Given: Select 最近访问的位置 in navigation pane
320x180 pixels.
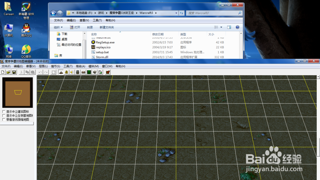Looking at the screenshot, I should tap(69, 45).
